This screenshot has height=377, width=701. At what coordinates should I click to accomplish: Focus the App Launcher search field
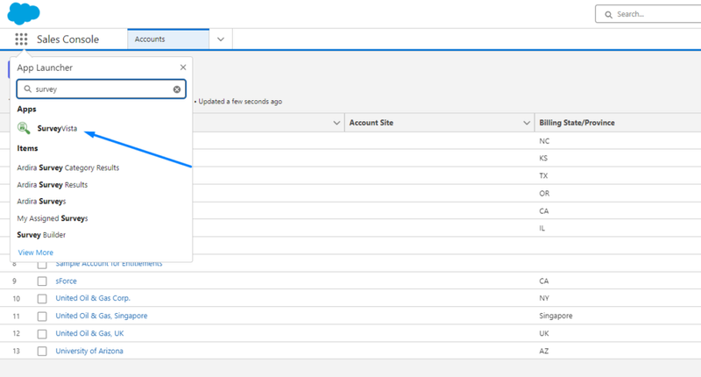(101, 89)
